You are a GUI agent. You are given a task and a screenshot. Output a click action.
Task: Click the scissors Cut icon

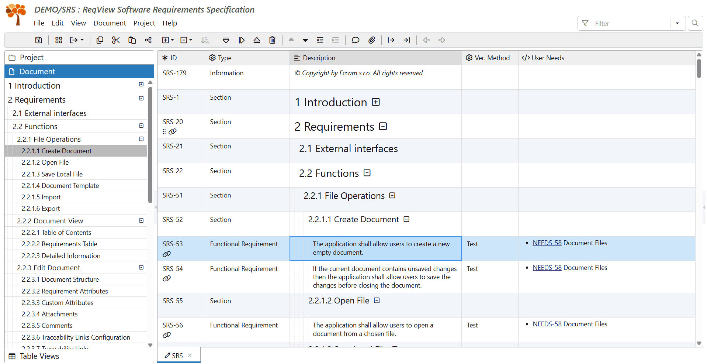(116, 40)
